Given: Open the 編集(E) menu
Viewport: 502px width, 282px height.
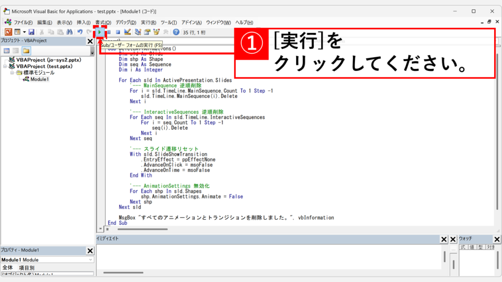Looking at the screenshot, I should [x=45, y=23].
